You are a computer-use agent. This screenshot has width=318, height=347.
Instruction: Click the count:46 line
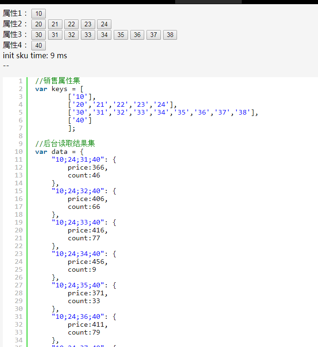click(x=84, y=175)
